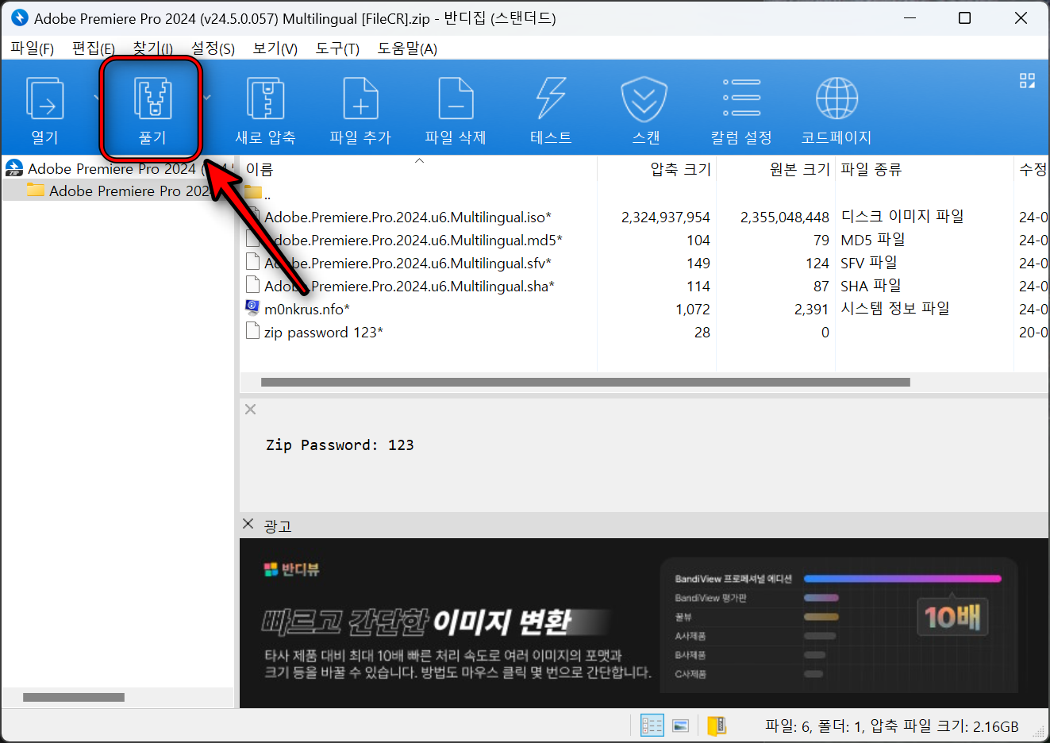Open the 설정(S) menu
This screenshot has height=743, width=1050.
coord(213,48)
